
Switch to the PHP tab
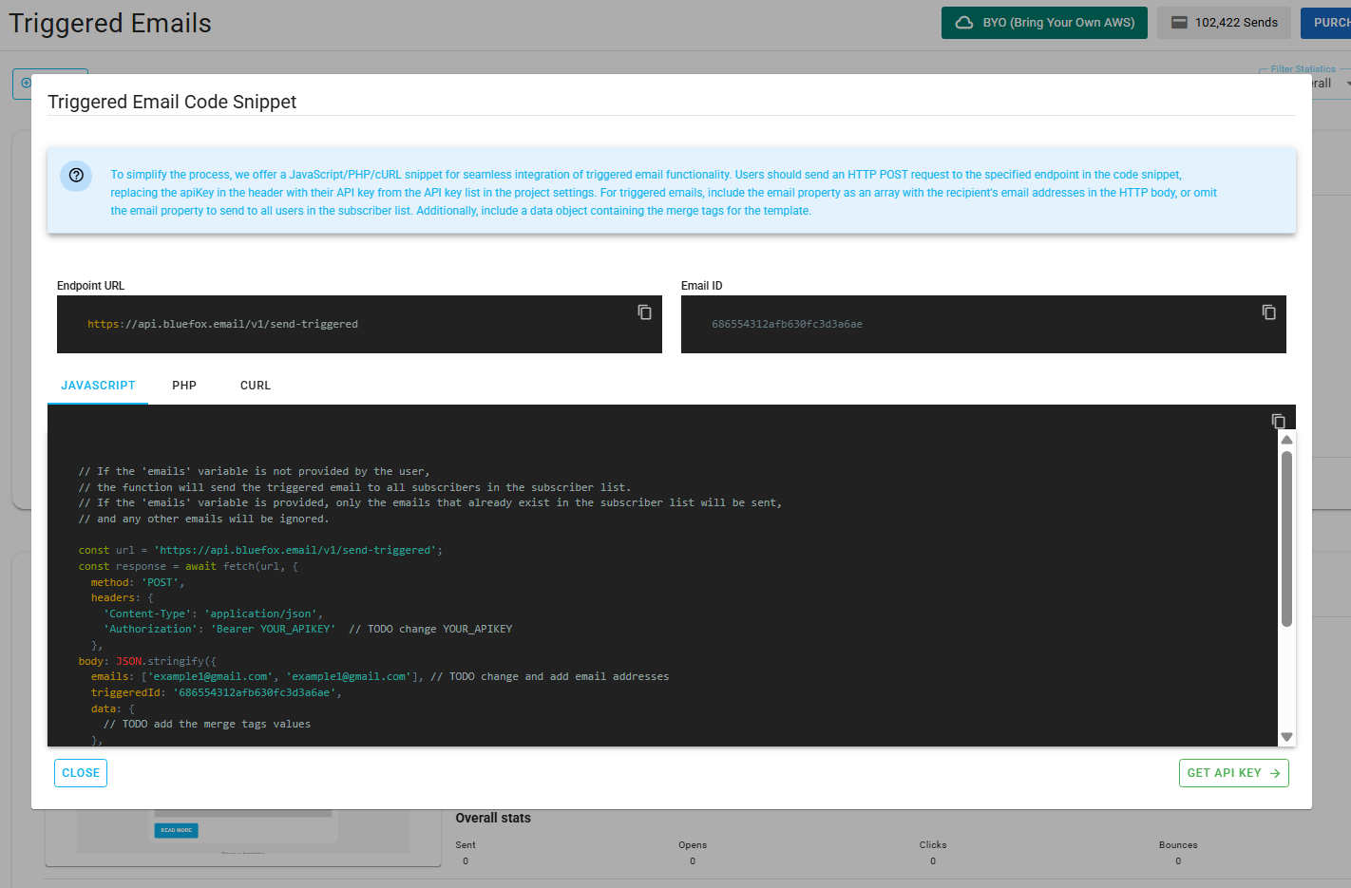tap(183, 385)
